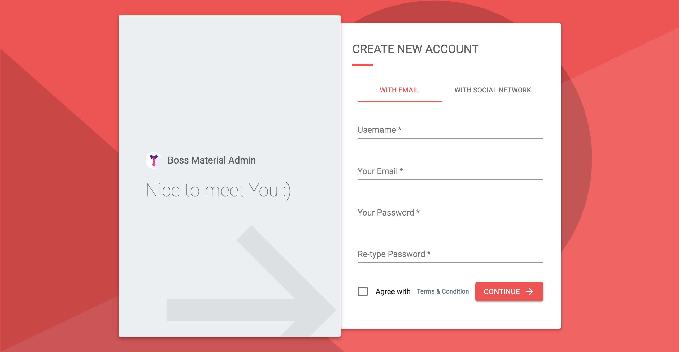Click the "Agree with" checkbox label text
This screenshot has width=679, height=352.
(x=393, y=291)
